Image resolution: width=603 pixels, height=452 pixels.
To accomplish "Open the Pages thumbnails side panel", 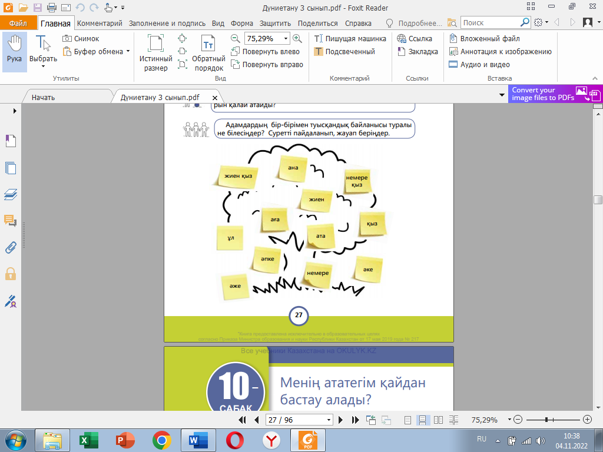I will point(11,168).
